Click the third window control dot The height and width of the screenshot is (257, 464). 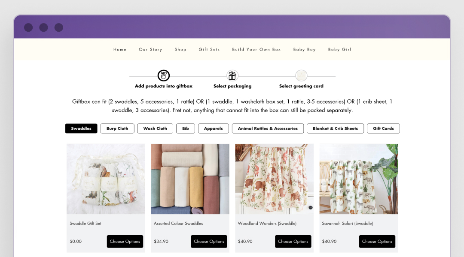pyautogui.click(x=59, y=27)
